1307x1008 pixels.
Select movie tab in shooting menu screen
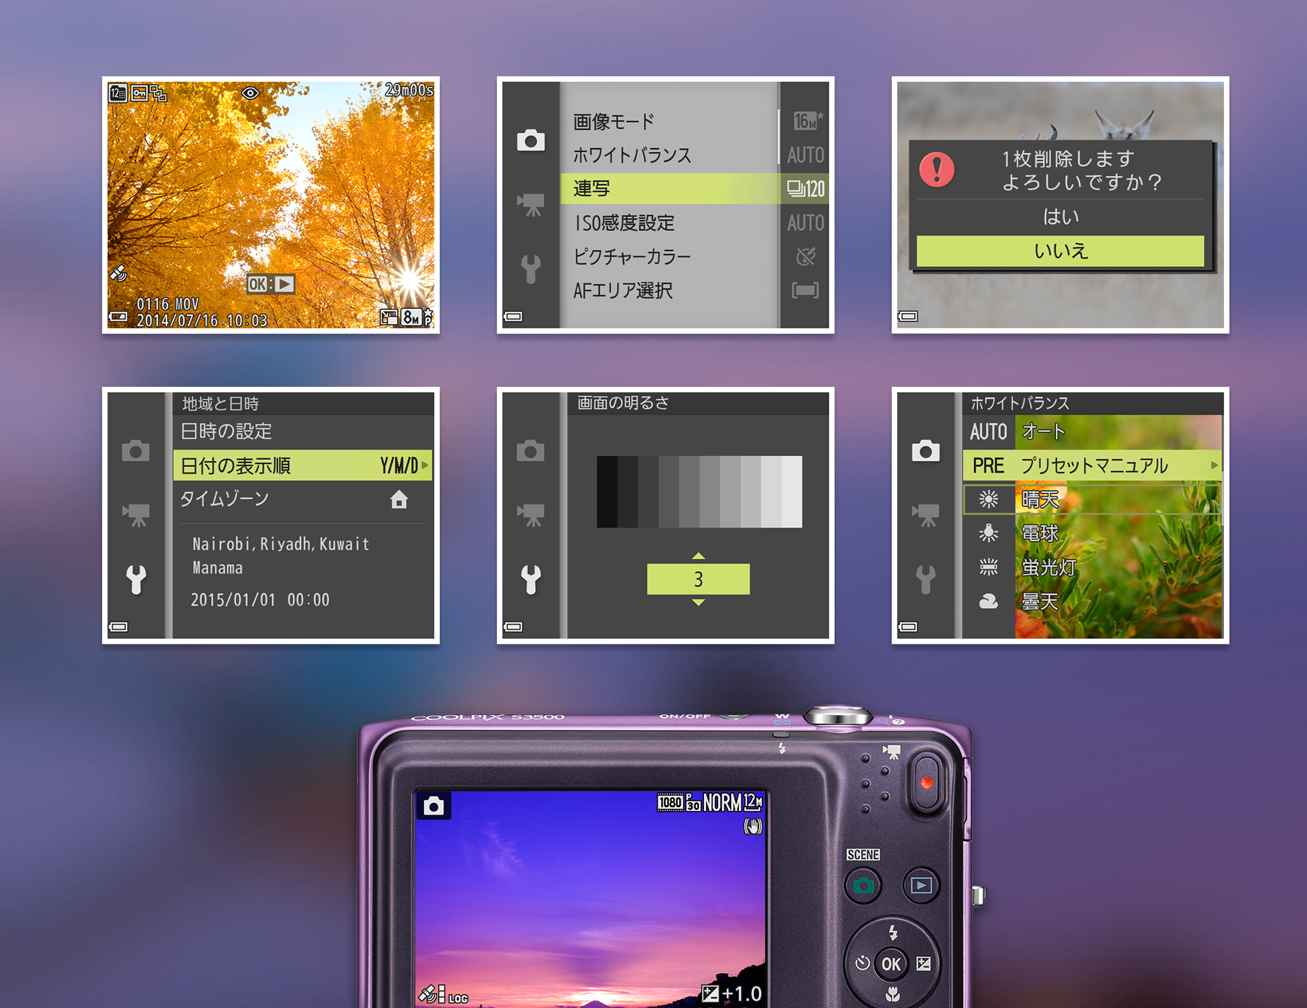pos(531,204)
